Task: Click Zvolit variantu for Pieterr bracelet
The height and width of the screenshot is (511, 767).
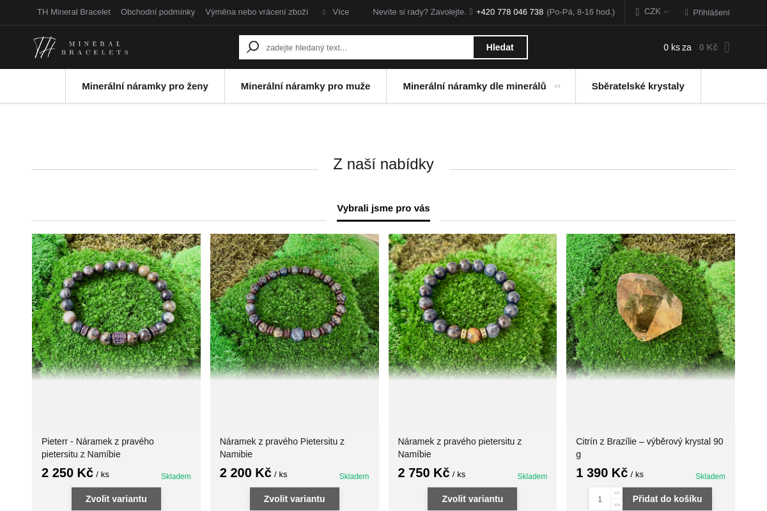Action: [116, 499]
